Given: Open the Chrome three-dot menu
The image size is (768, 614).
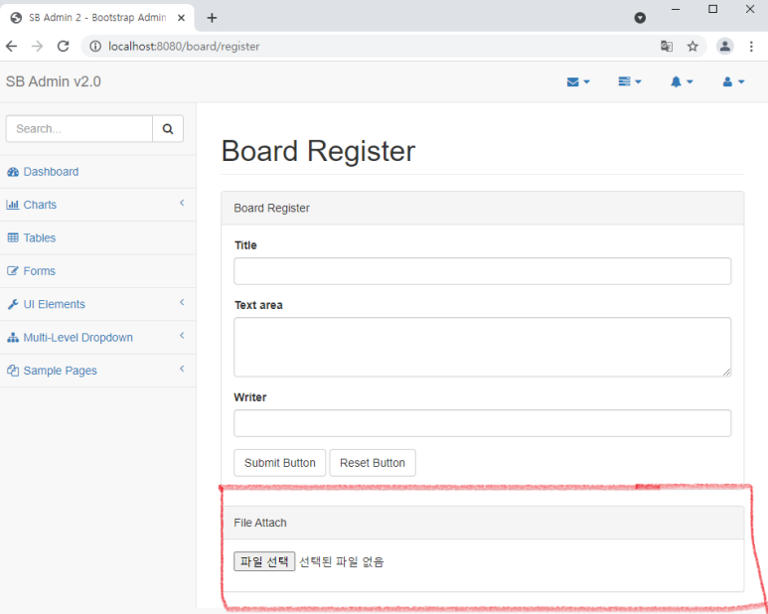Looking at the screenshot, I should 751,46.
